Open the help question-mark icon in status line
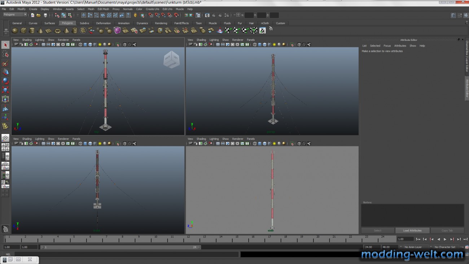The image size is (469, 264). point(128,15)
